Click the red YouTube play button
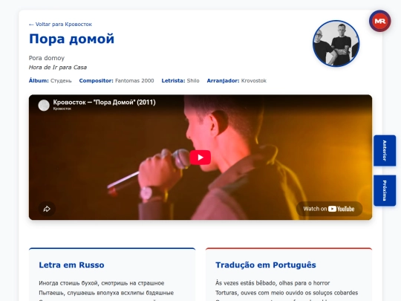 (x=200, y=157)
